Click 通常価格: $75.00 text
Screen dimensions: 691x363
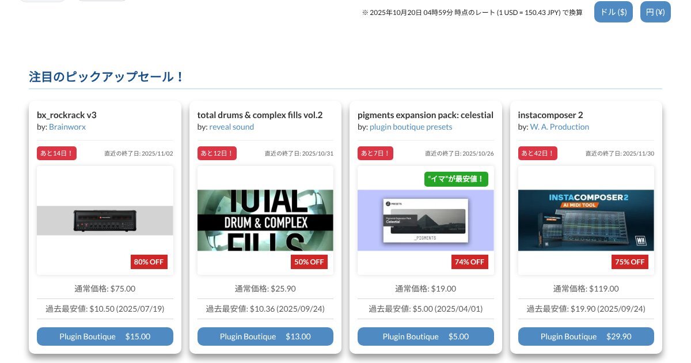[105, 289]
